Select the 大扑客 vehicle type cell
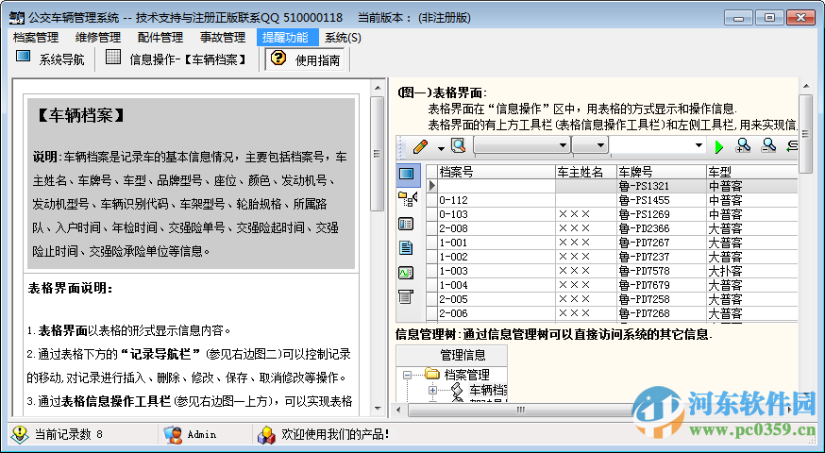This screenshot has height=453, width=825. (752, 271)
